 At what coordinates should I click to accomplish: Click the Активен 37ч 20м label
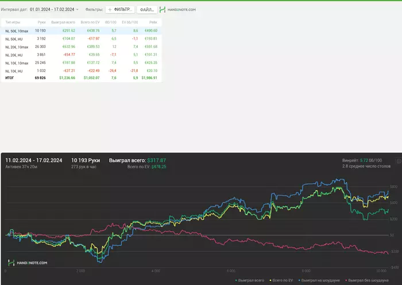21,167
